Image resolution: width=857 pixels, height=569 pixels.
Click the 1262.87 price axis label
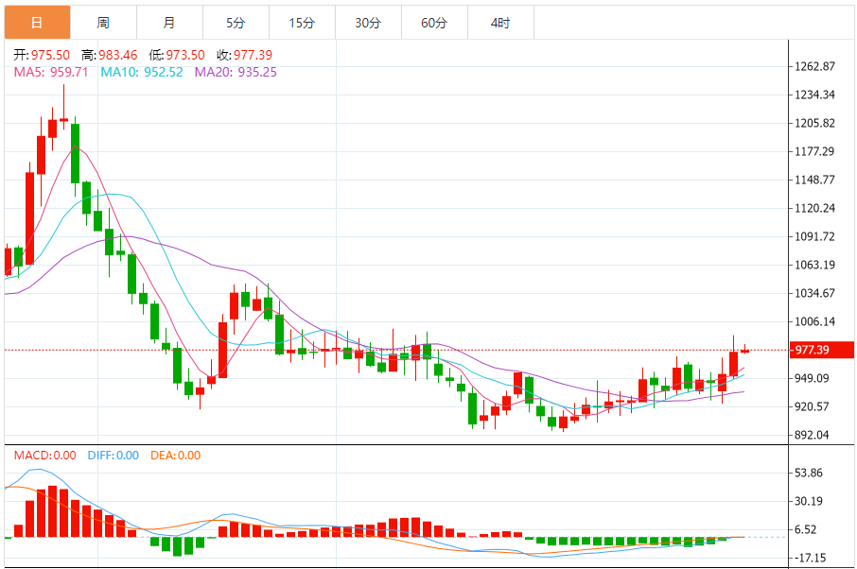pyautogui.click(x=814, y=66)
